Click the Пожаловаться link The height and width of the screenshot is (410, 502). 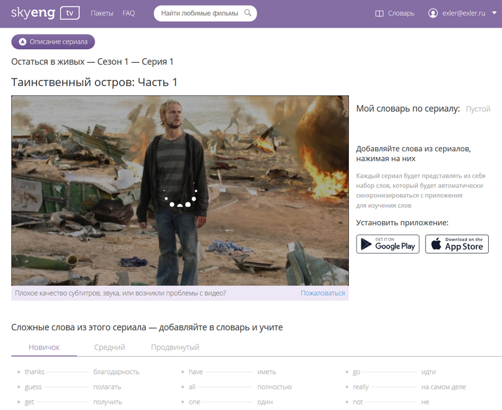pos(323,293)
